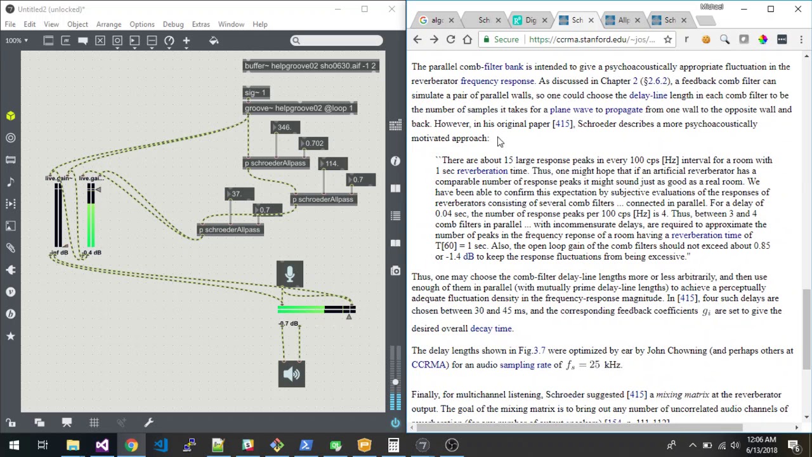Open the audio note icon in Max sidebar
812x457 pixels.
[11, 182]
